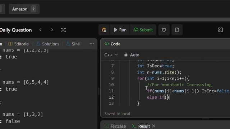The width and height of the screenshot is (230, 129).
Task: Click the monotonic Increasing comment line
Action: 179,85
